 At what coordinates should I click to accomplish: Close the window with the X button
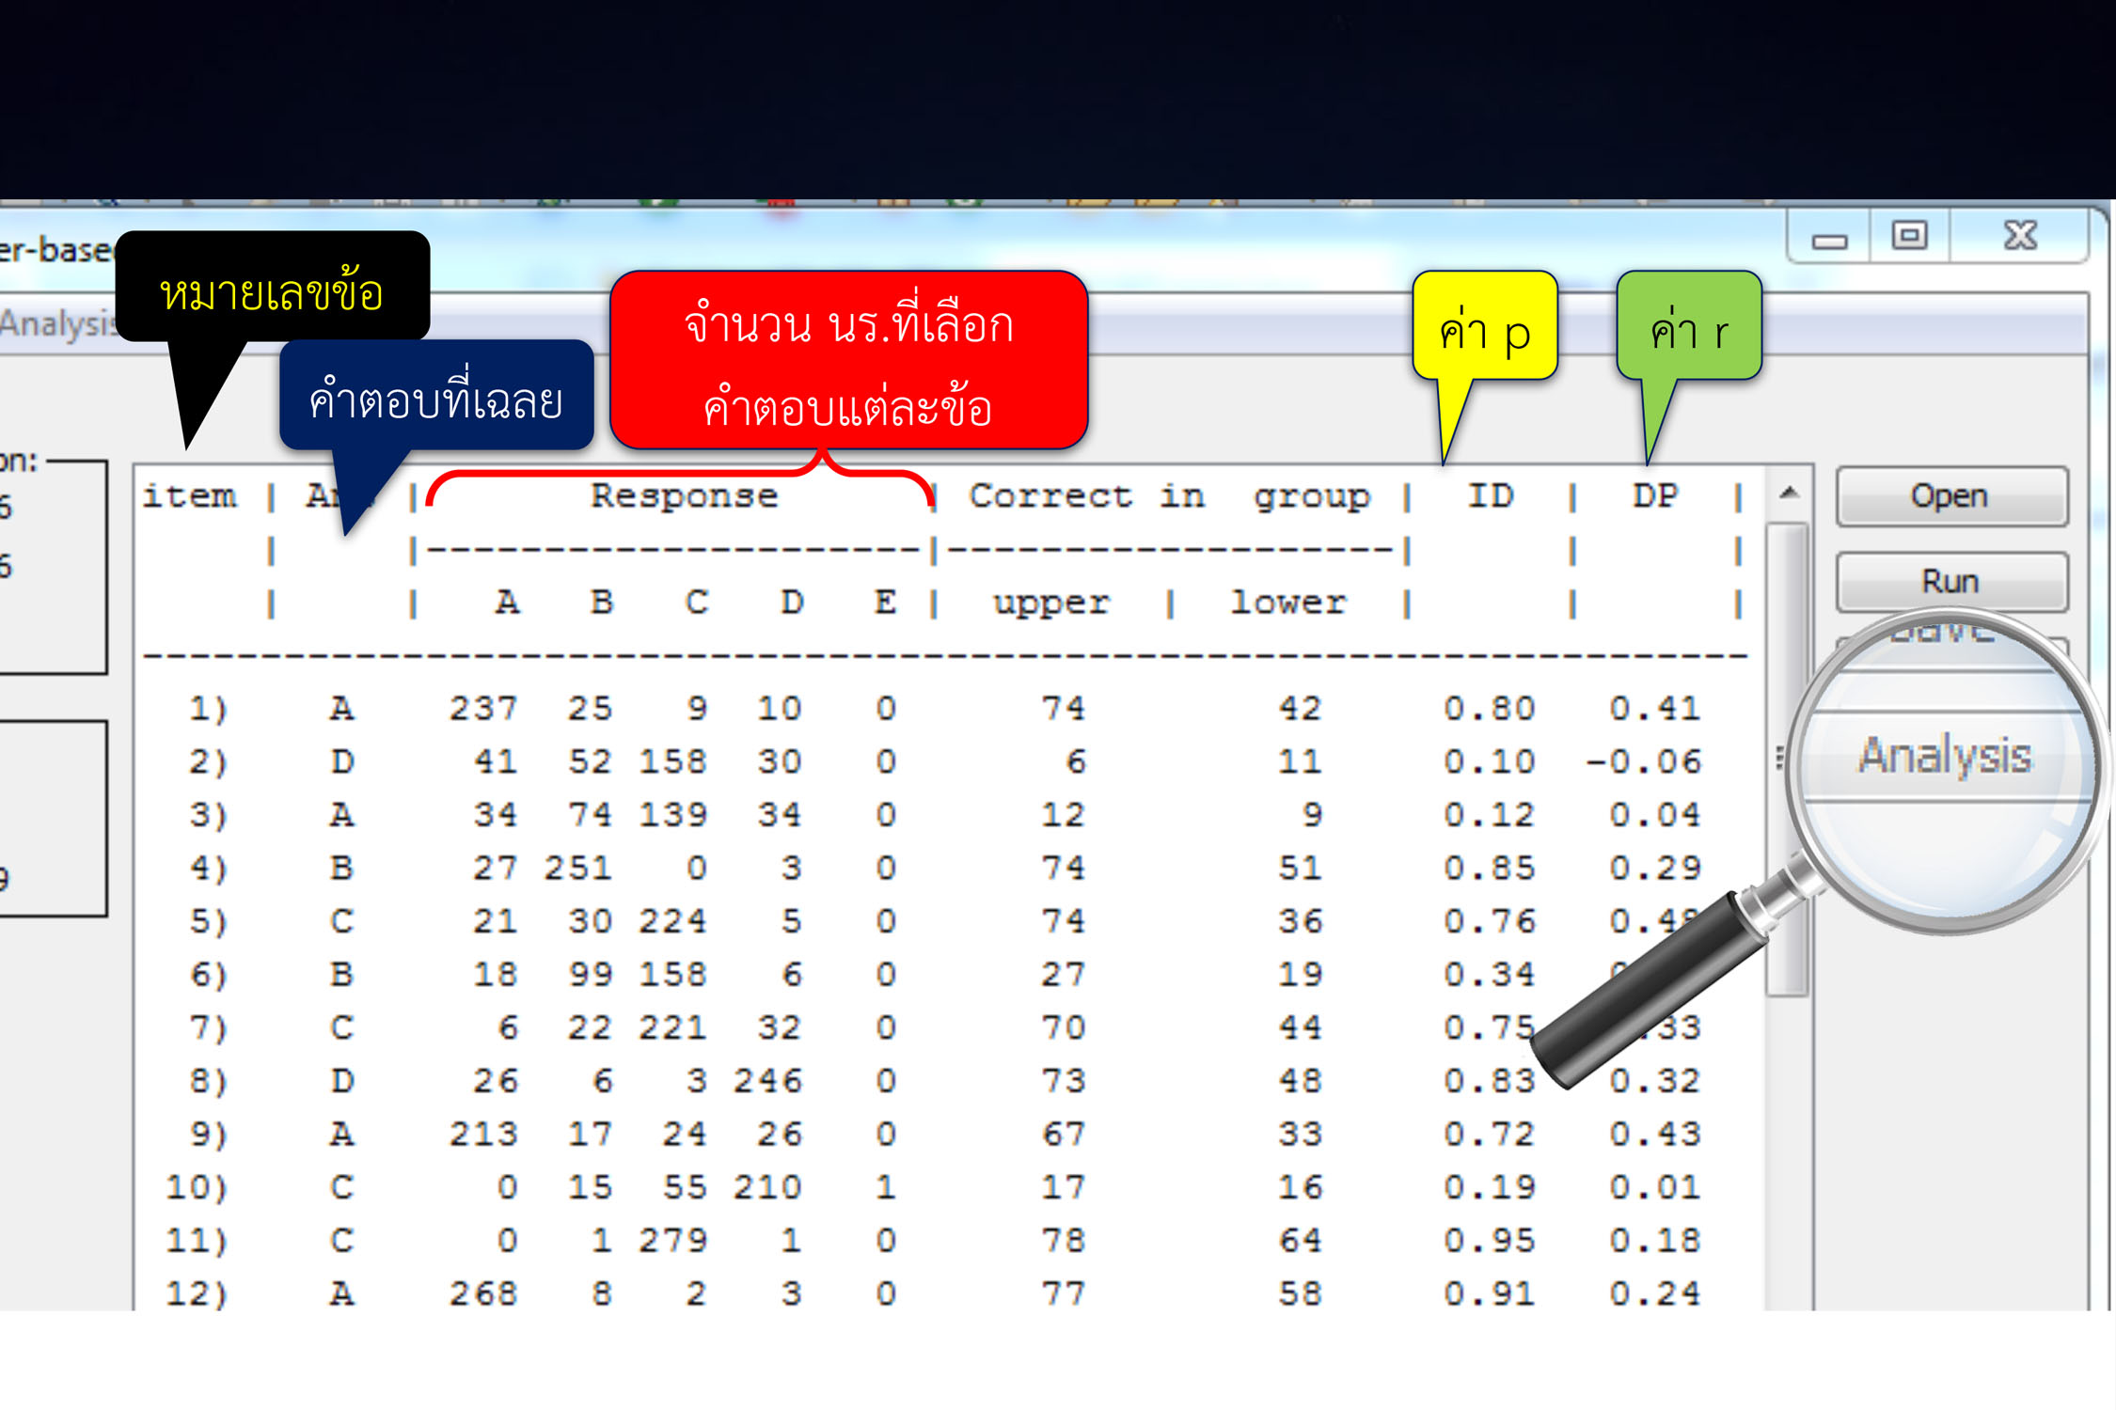2019,235
